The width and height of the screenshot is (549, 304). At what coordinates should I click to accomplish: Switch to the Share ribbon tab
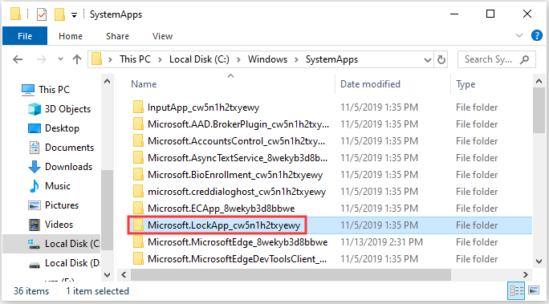pyautogui.click(x=117, y=36)
